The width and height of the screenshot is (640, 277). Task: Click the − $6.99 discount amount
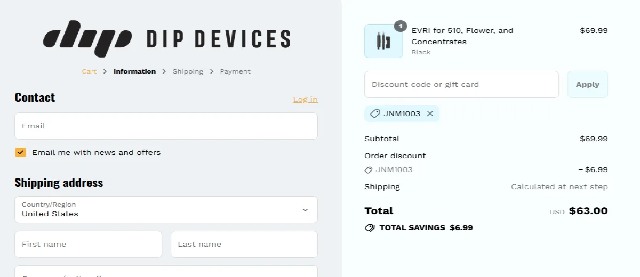tap(593, 170)
